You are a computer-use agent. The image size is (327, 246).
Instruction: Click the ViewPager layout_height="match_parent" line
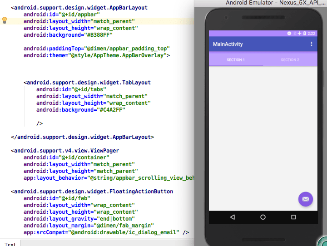(81, 171)
